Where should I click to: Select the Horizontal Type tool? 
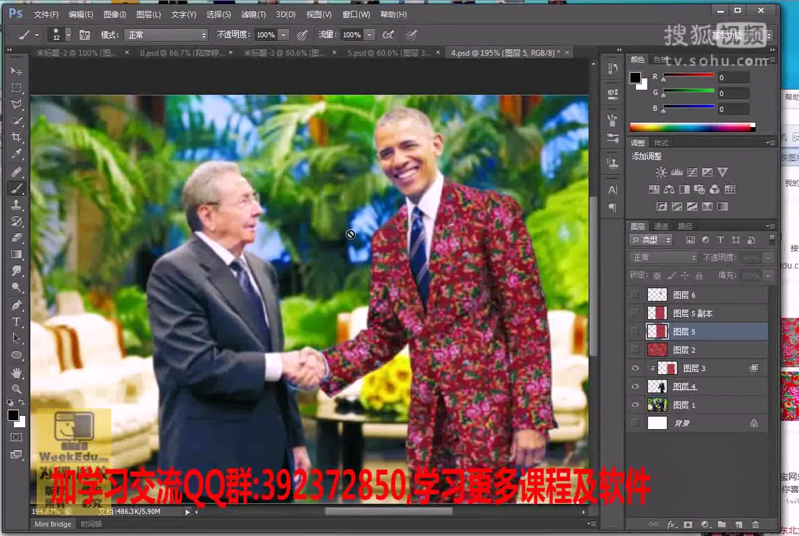pyautogui.click(x=16, y=322)
